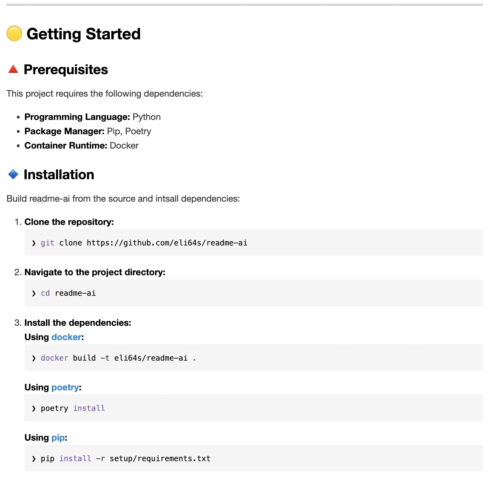Click the yellow circle emoji beside Getting Started

click(14, 34)
